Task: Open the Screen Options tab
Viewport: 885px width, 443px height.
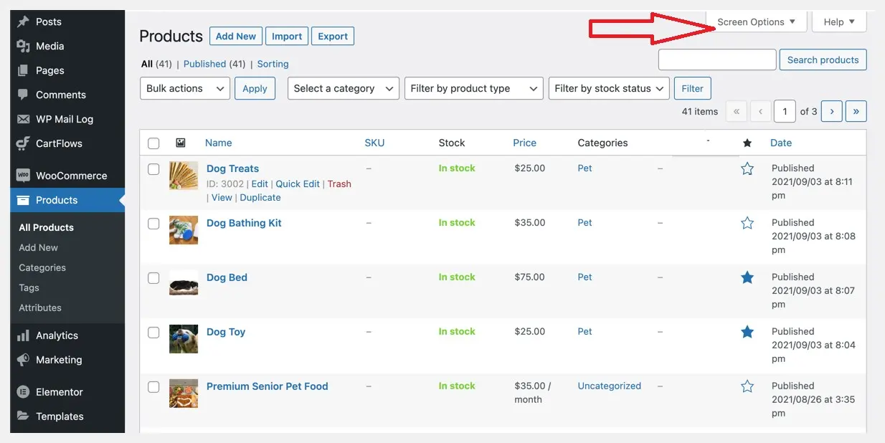Action: pos(756,22)
